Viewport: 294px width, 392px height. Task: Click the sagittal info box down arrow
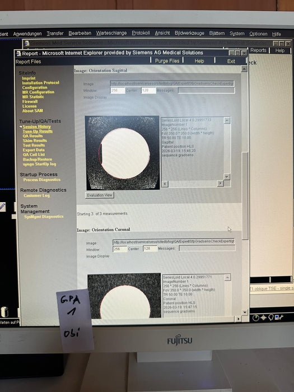227,176
